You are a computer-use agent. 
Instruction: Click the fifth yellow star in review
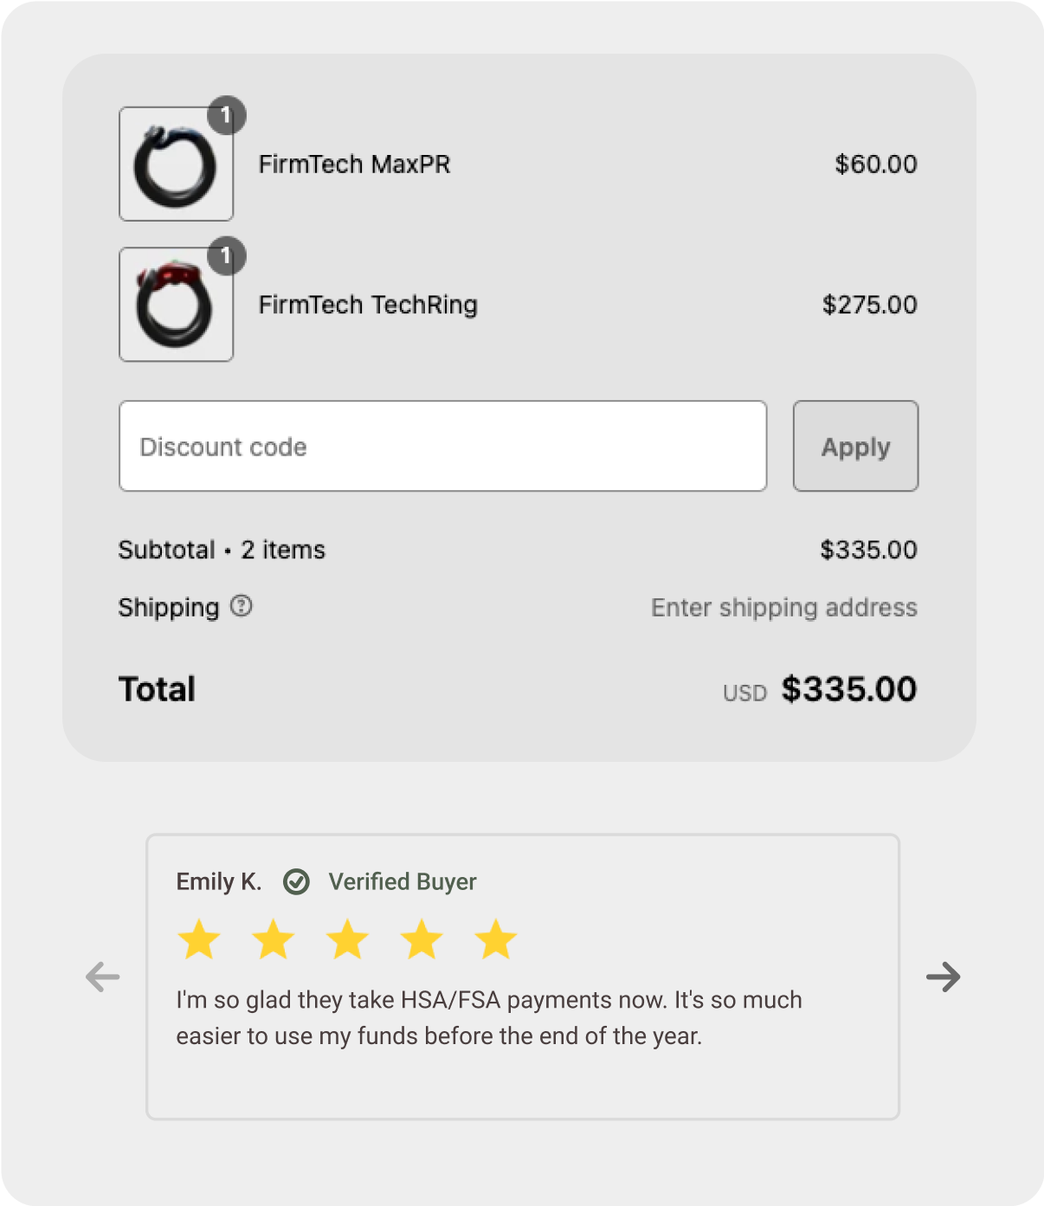(496, 940)
